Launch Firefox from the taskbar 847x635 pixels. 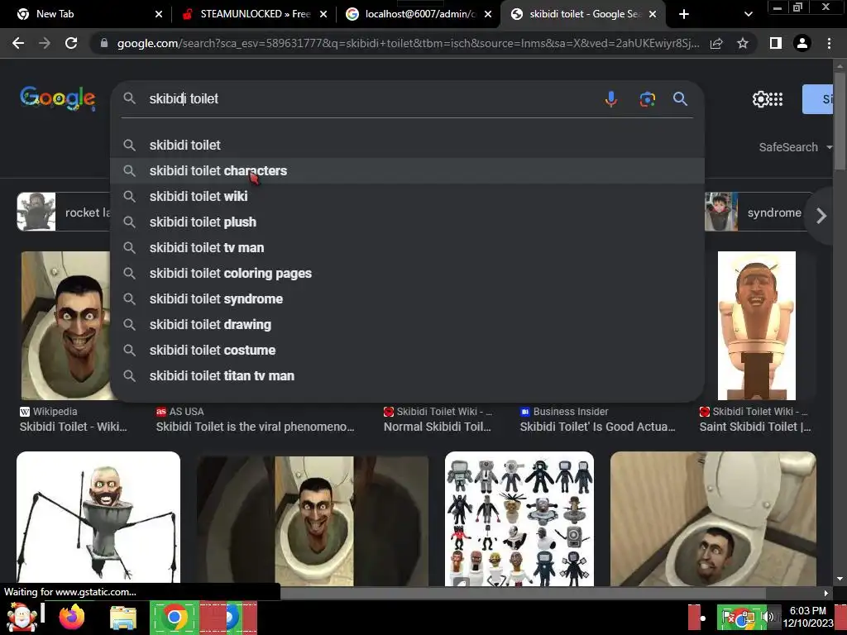[x=72, y=617]
